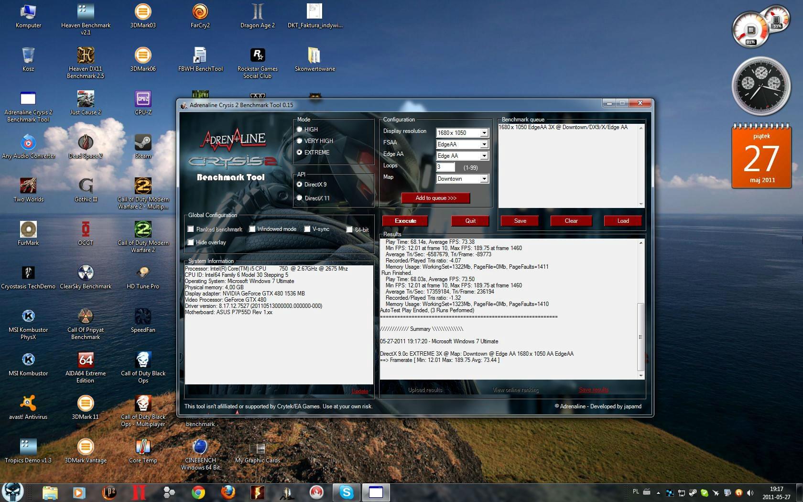Toggle 64-bit checkbox

[x=349, y=229]
